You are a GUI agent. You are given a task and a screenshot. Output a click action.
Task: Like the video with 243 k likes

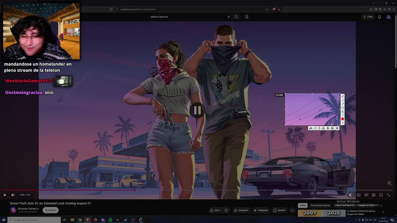pos(215,210)
